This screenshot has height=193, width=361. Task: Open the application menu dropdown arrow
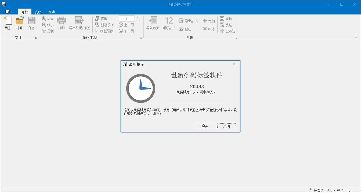point(11,12)
